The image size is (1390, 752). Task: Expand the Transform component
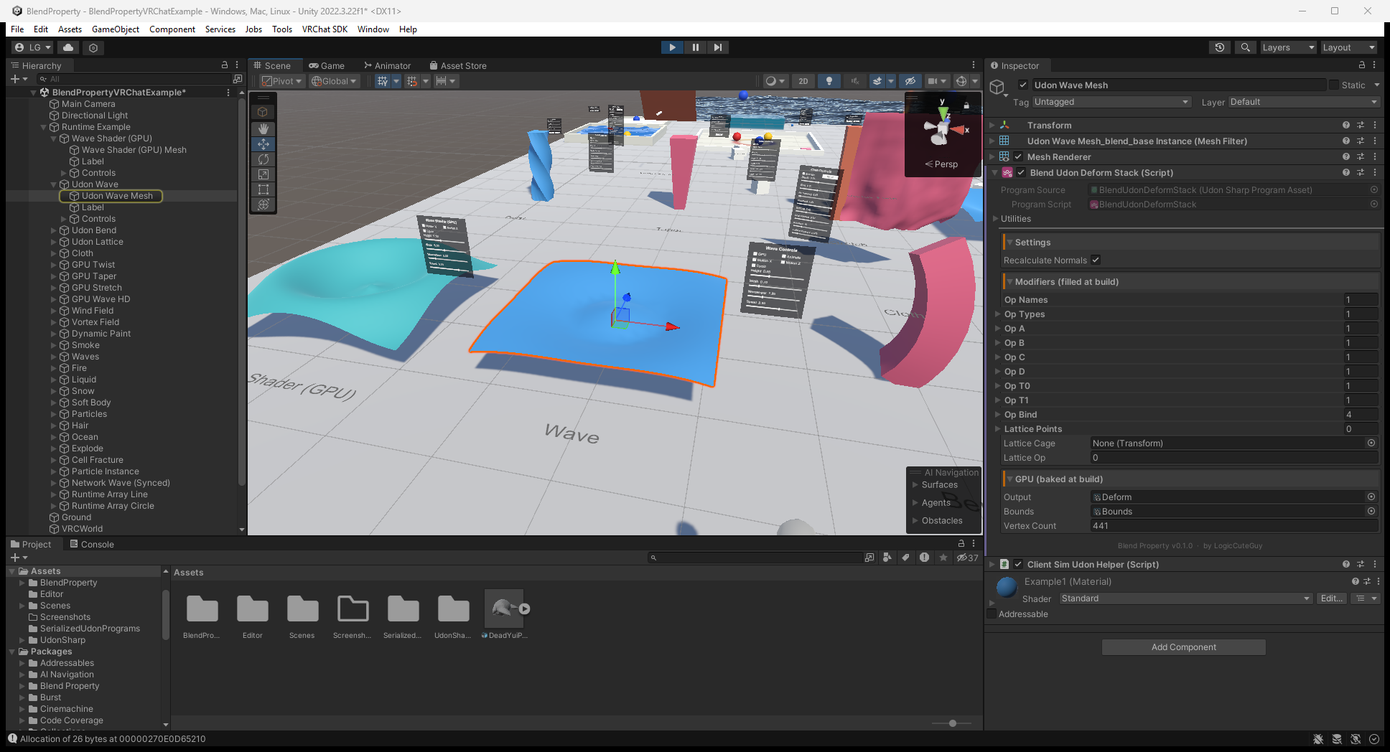click(992, 125)
